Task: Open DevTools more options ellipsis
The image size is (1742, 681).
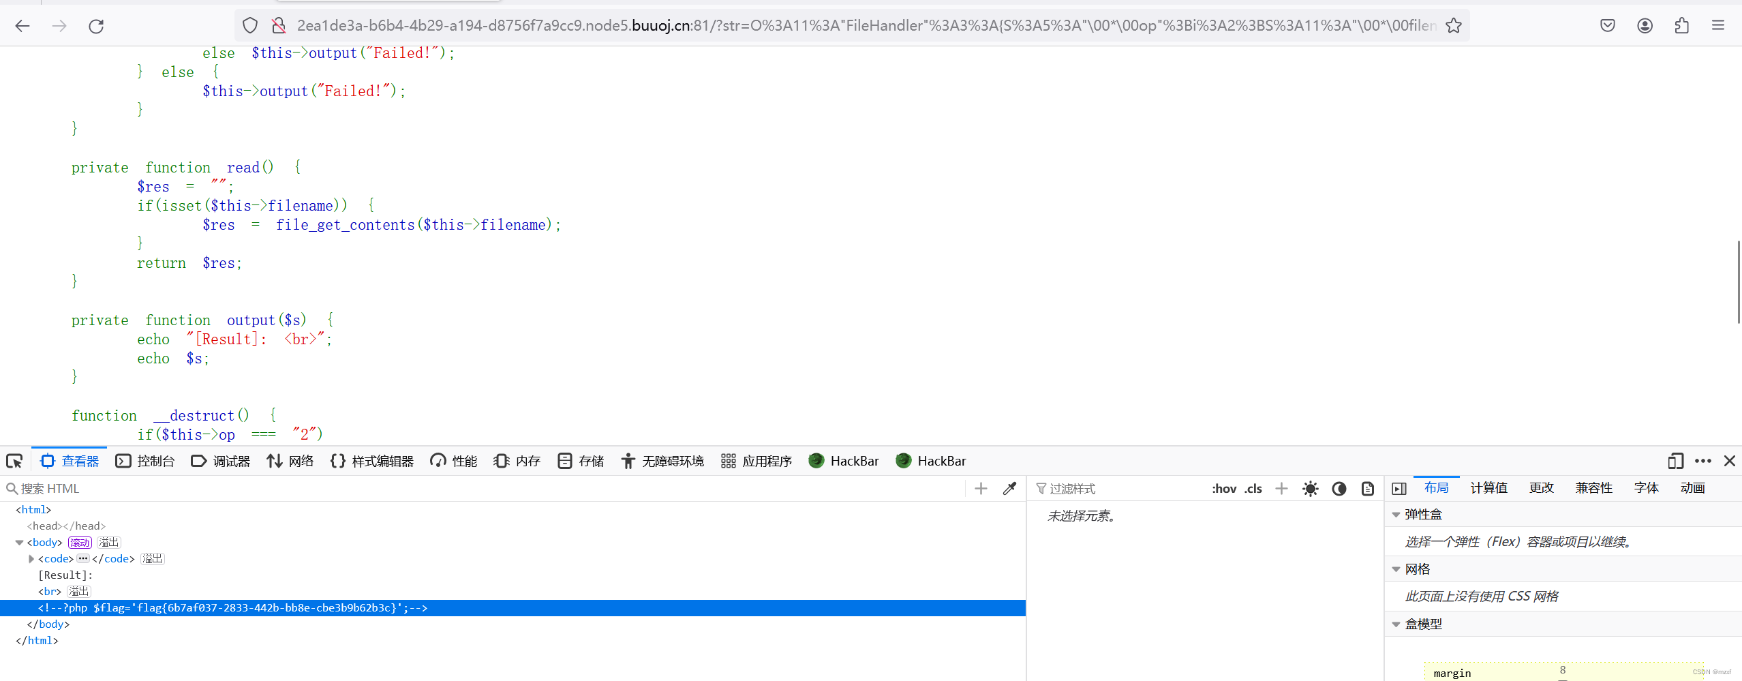Action: pos(1703,461)
